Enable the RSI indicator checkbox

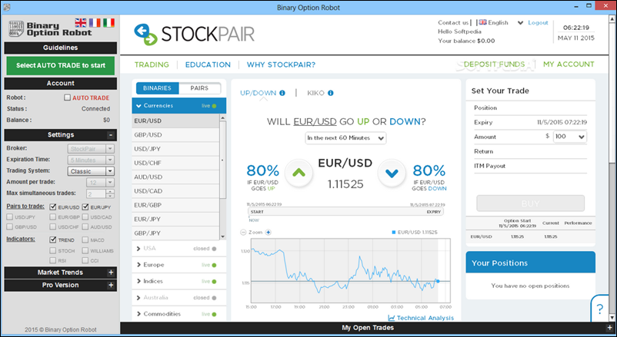[53, 260]
